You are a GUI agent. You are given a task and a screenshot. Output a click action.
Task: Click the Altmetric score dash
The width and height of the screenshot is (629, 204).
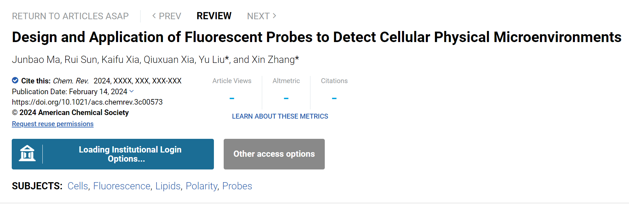(x=286, y=98)
